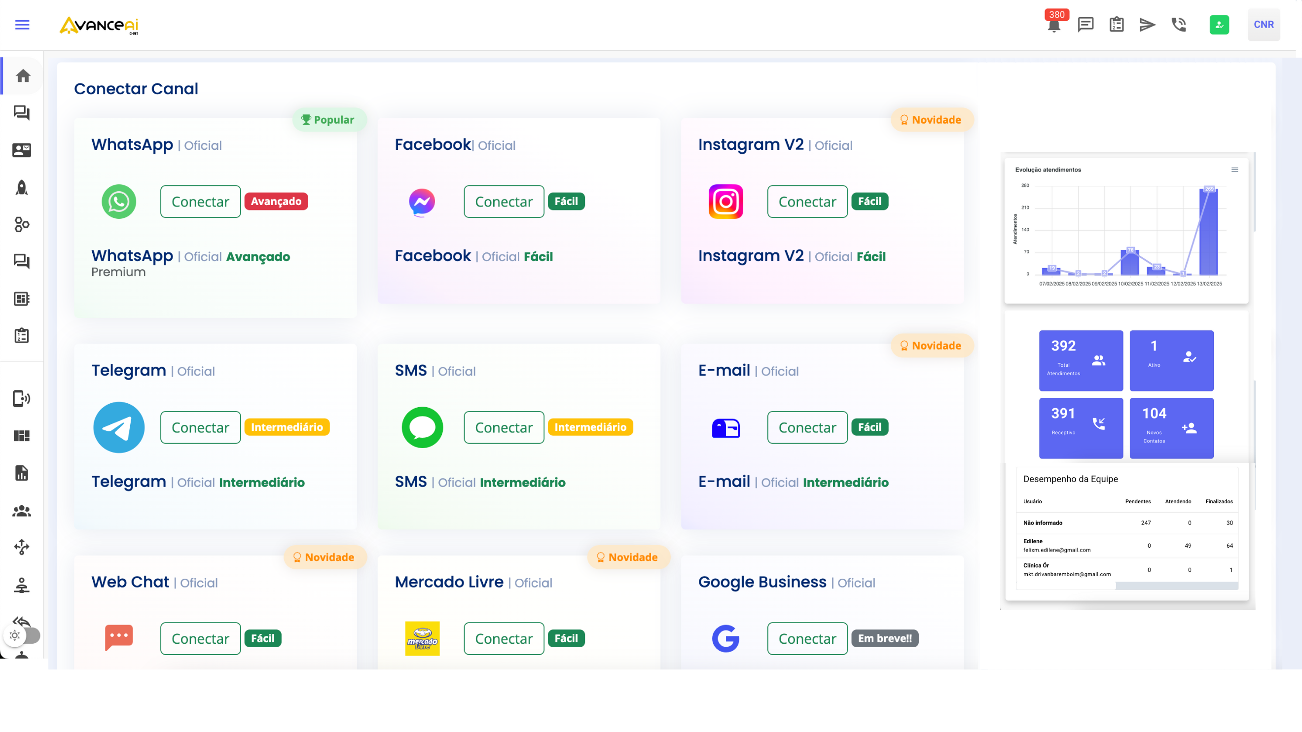Expand Evolução atendimentos chart options menu
The height and width of the screenshot is (732, 1302).
coord(1234,170)
